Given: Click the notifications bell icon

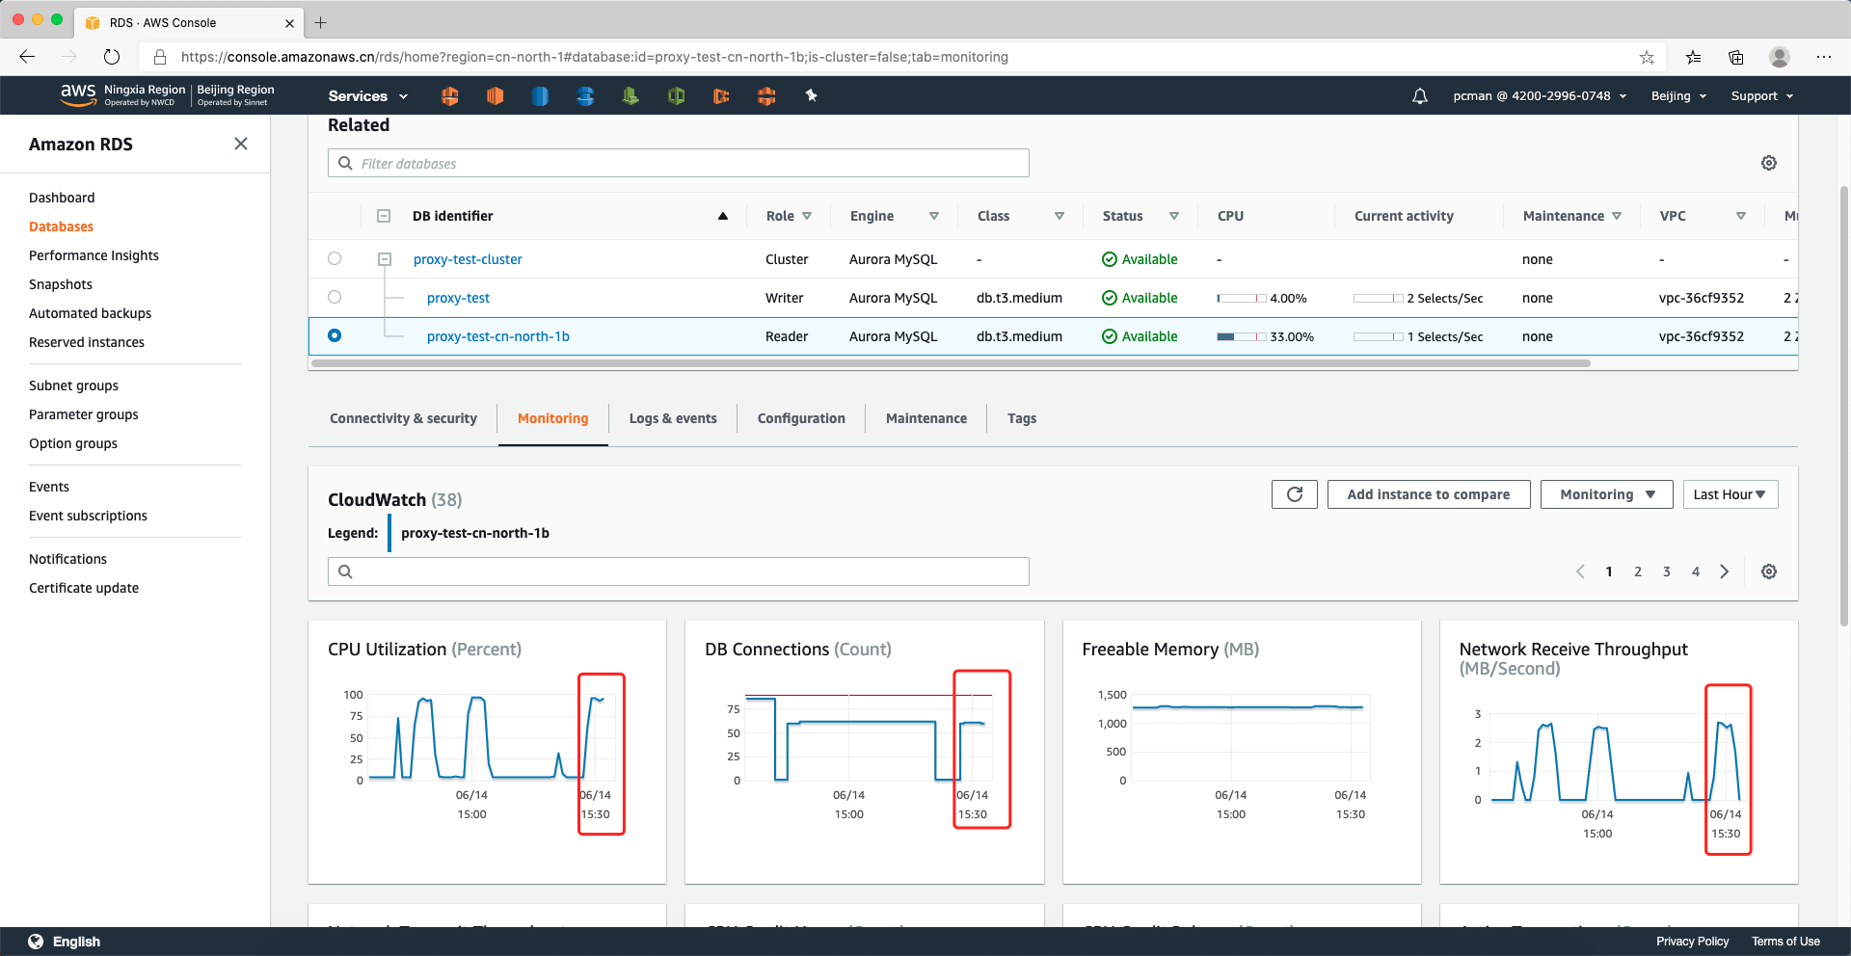Looking at the screenshot, I should pyautogui.click(x=1419, y=96).
